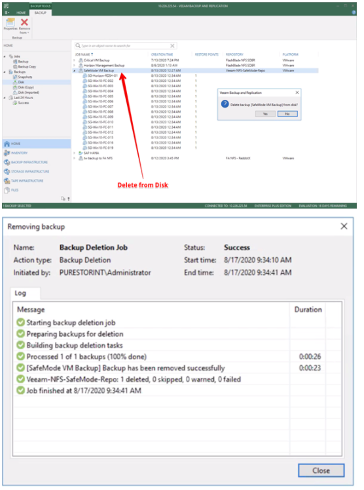Click the Horizon Management Backup job icon
Image resolution: width=364 pixels, height=490 pixels.
[x=81, y=66]
